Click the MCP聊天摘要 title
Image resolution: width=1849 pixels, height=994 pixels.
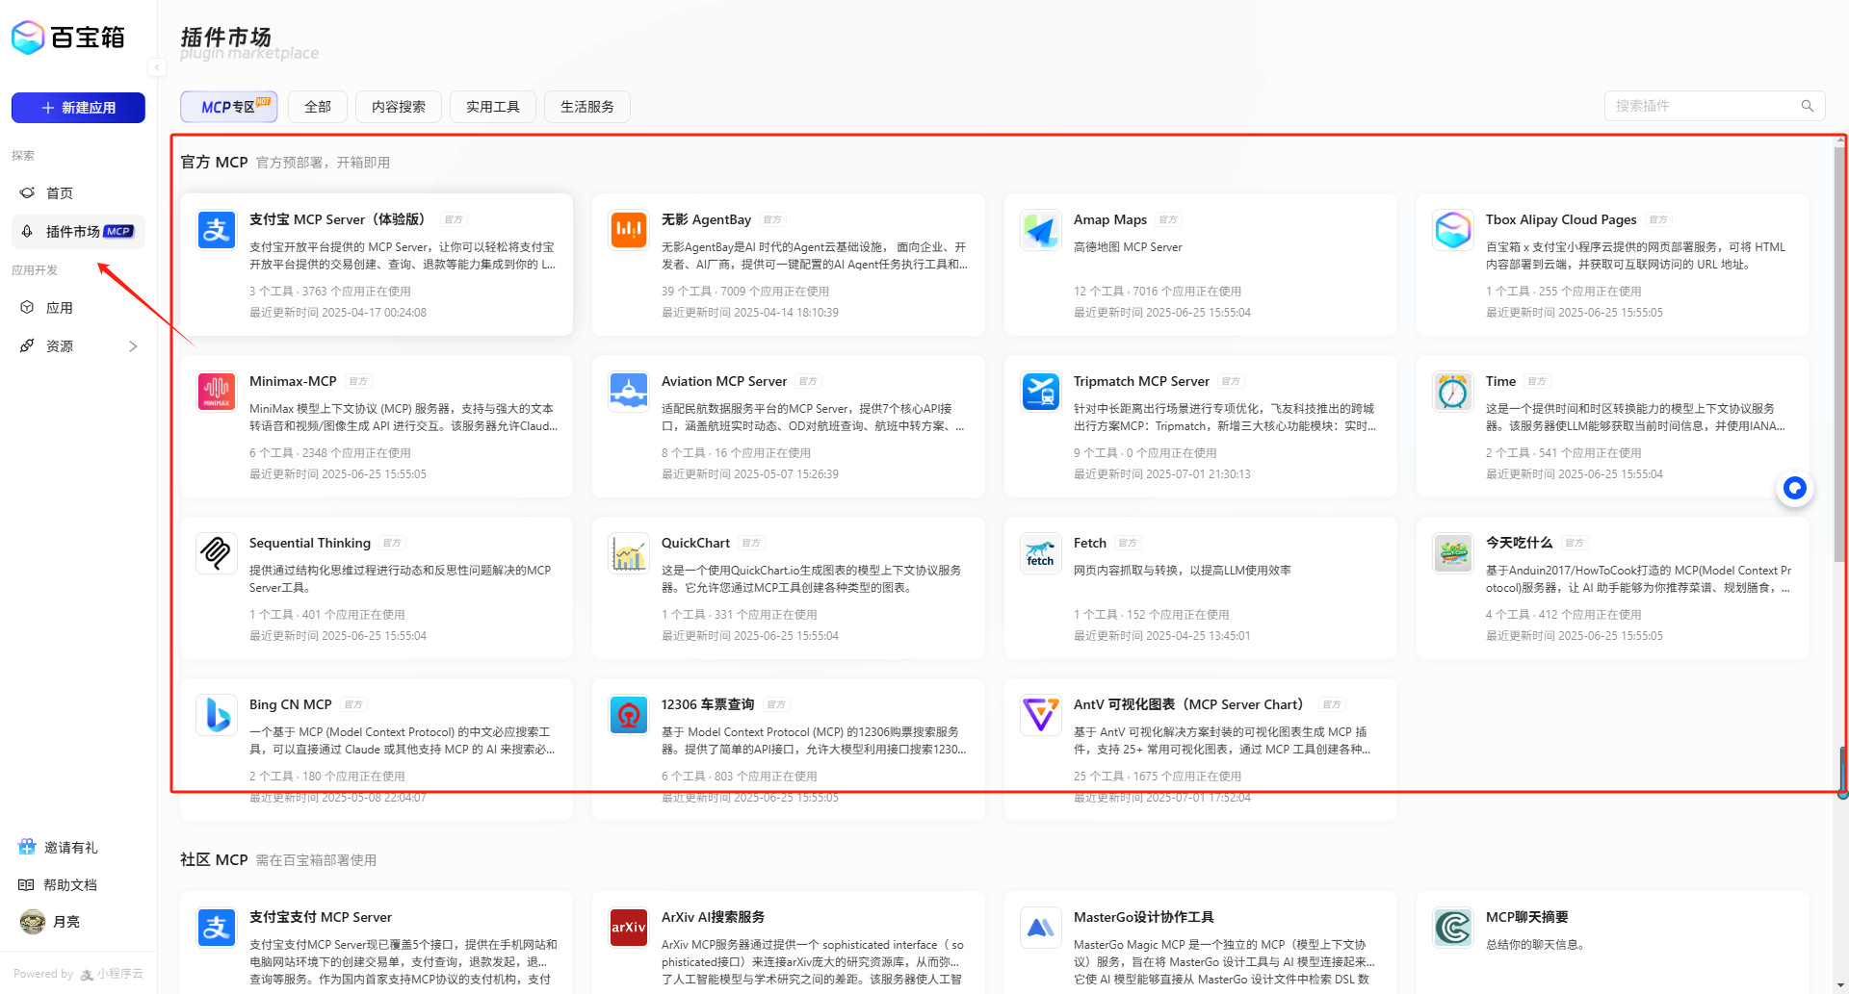point(1527,918)
